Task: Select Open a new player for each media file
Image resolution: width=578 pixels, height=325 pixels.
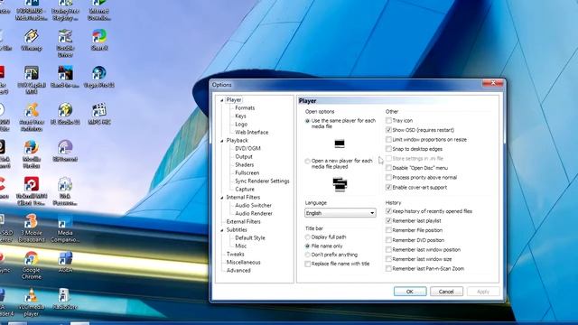Action: pyautogui.click(x=307, y=161)
